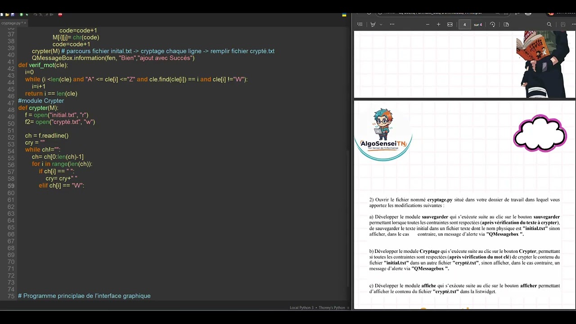Click the line 'M[i][j]= chr(code)'
The image size is (576, 324).
76,37
